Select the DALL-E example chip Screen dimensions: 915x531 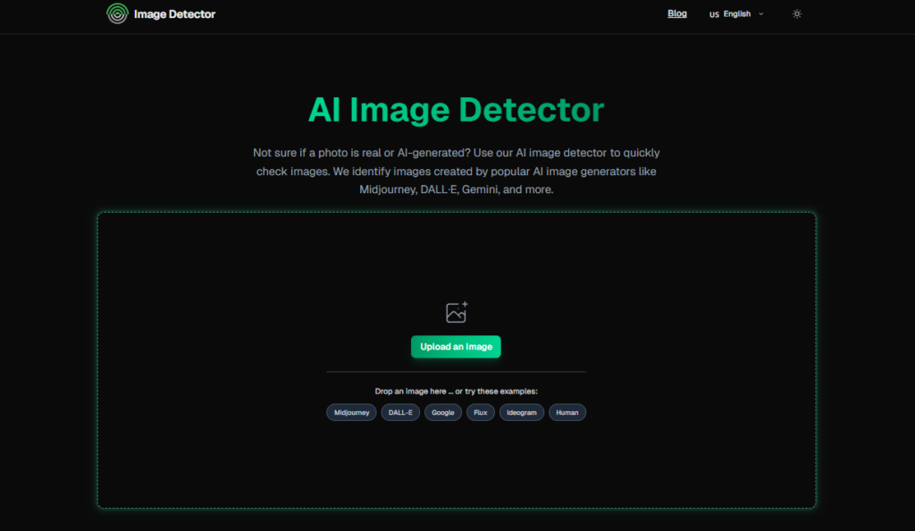coord(400,412)
